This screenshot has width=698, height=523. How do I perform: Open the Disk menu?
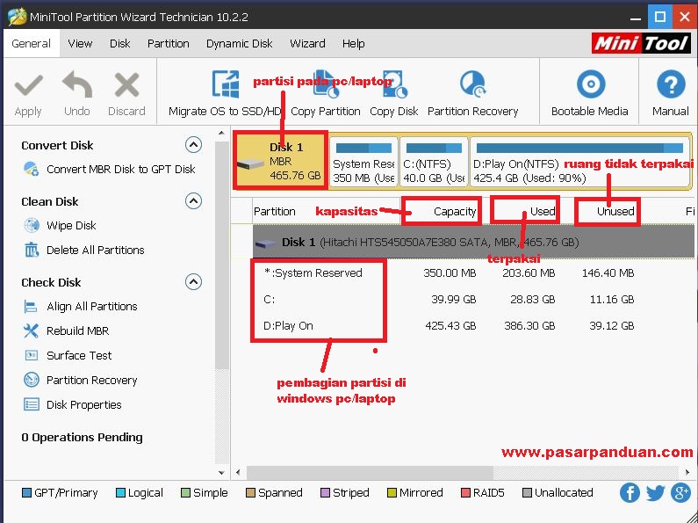(x=120, y=44)
